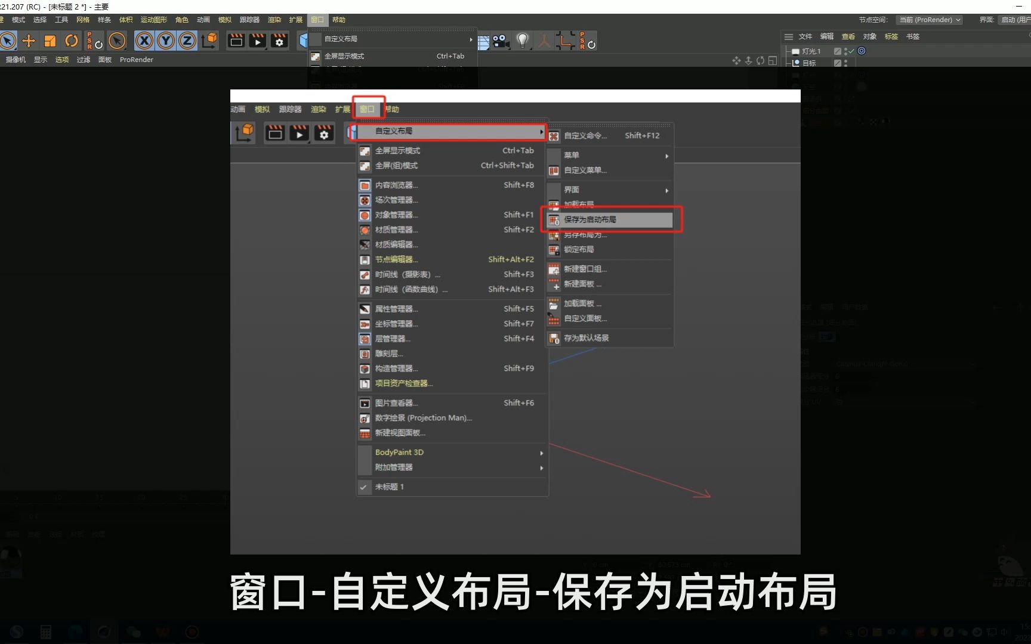
Task: Click the Render View clapperboard icon
Action: pos(236,41)
